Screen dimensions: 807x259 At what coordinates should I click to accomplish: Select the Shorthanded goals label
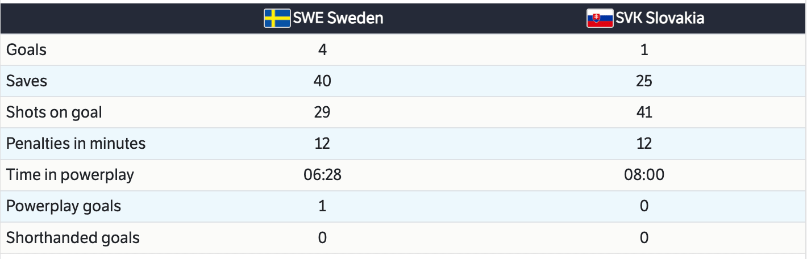coord(73,237)
